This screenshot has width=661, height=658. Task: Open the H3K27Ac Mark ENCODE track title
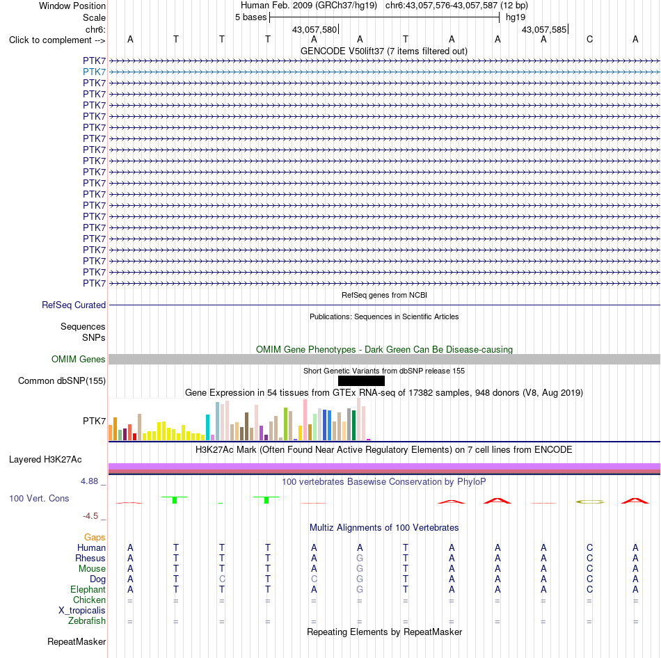coord(384,450)
